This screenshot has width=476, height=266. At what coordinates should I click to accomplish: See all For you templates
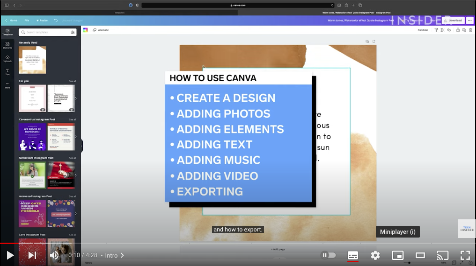pyautogui.click(x=73, y=81)
